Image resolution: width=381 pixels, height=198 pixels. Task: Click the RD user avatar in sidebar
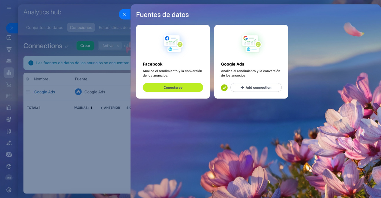(9, 178)
